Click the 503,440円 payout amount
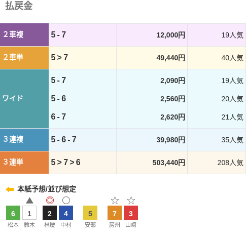246x237 pixels. pyautogui.click(x=169, y=163)
